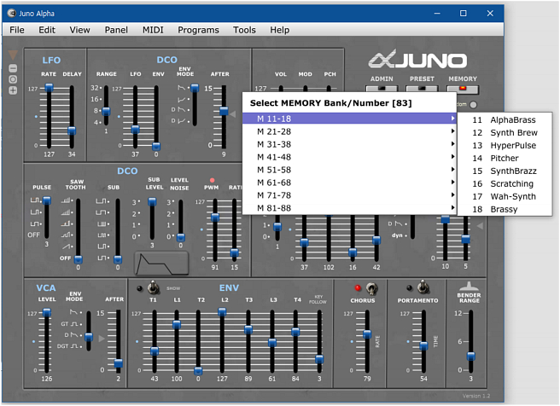
Task: Open the Panel menu
Action: click(x=116, y=30)
